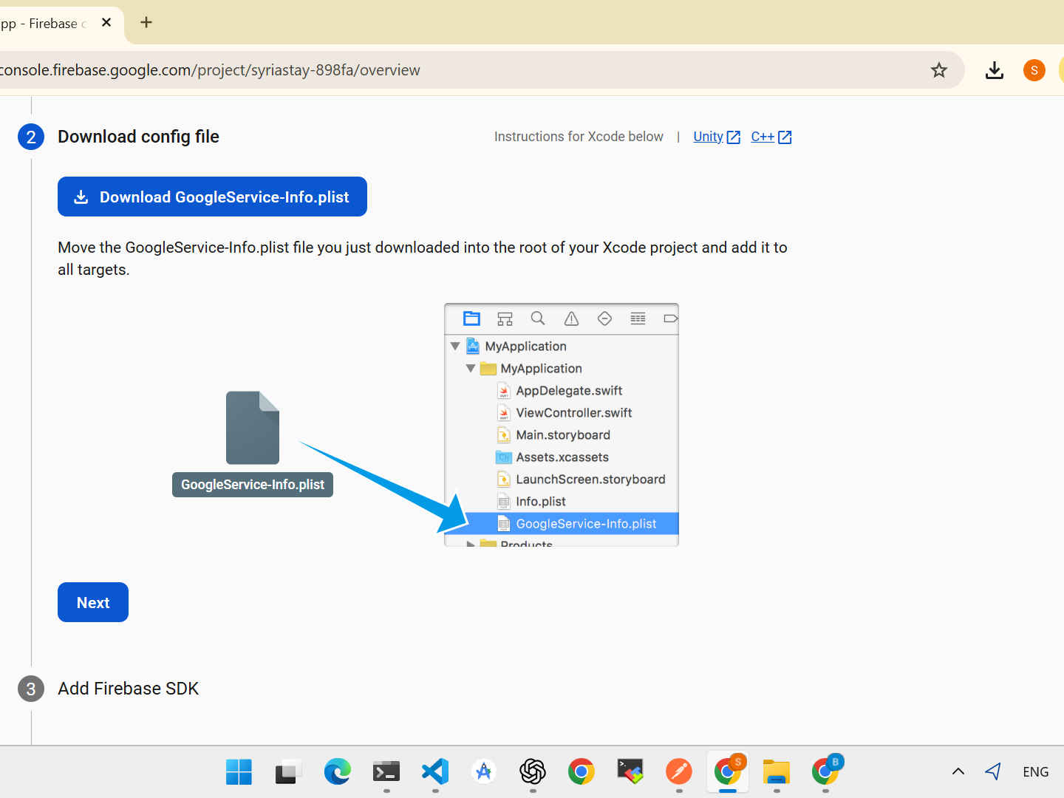This screenshot has height=798, width=1064.
Task: Switch to the Terminal app in taskbar
Action: (386, 772)
